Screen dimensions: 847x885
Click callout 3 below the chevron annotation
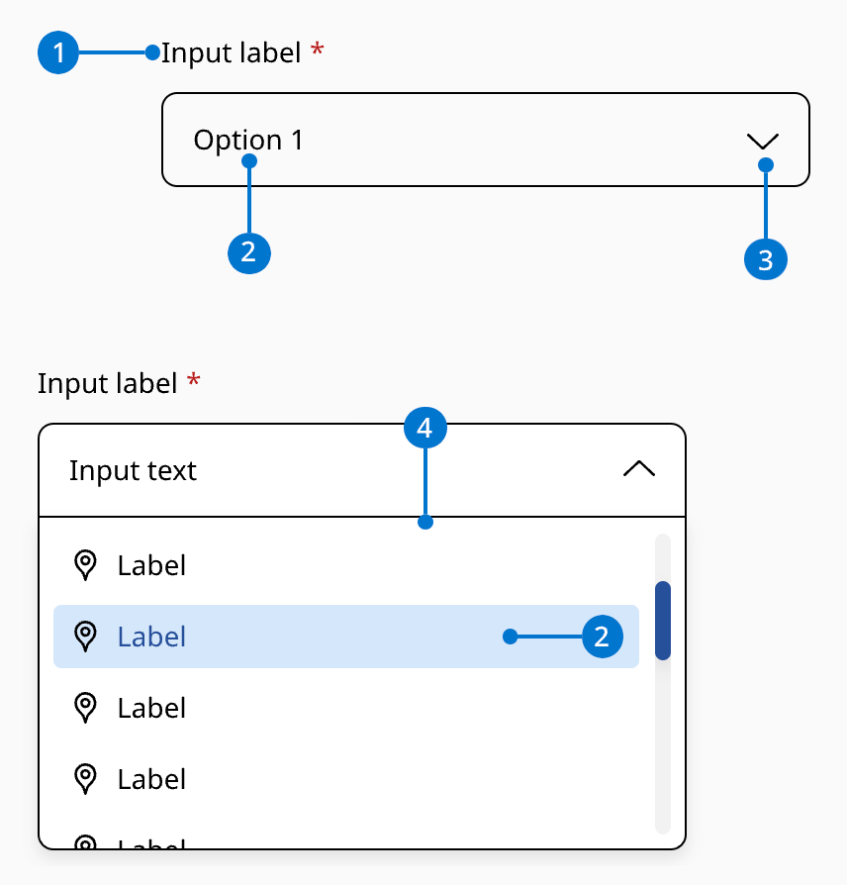765,259
